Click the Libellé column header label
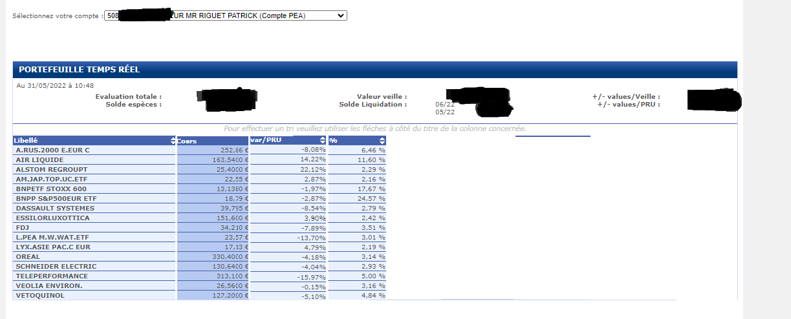 pyautogui.click(x=26, y=140)
